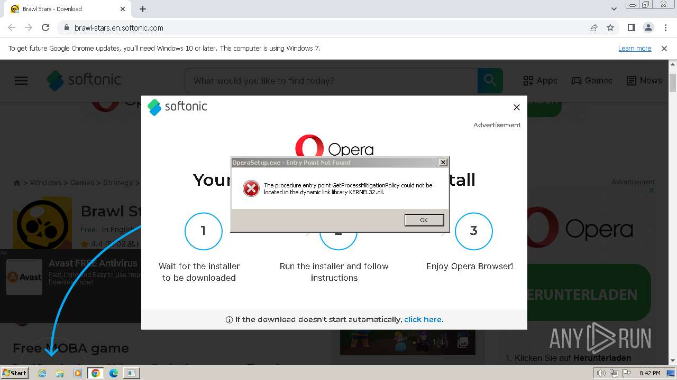This screenshot has height=380, width=677.
Task: Toggle the Chrome side panel
Action: coord(631,27)
